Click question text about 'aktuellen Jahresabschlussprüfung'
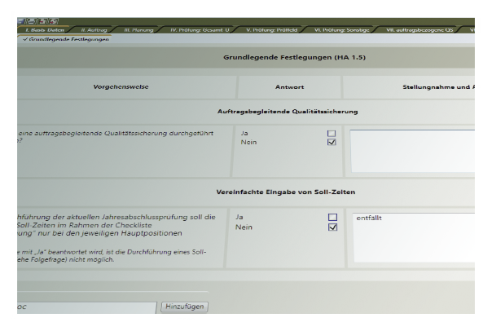Screen dimensions: 492x331 pyautogui.click(x=116, y=225)
